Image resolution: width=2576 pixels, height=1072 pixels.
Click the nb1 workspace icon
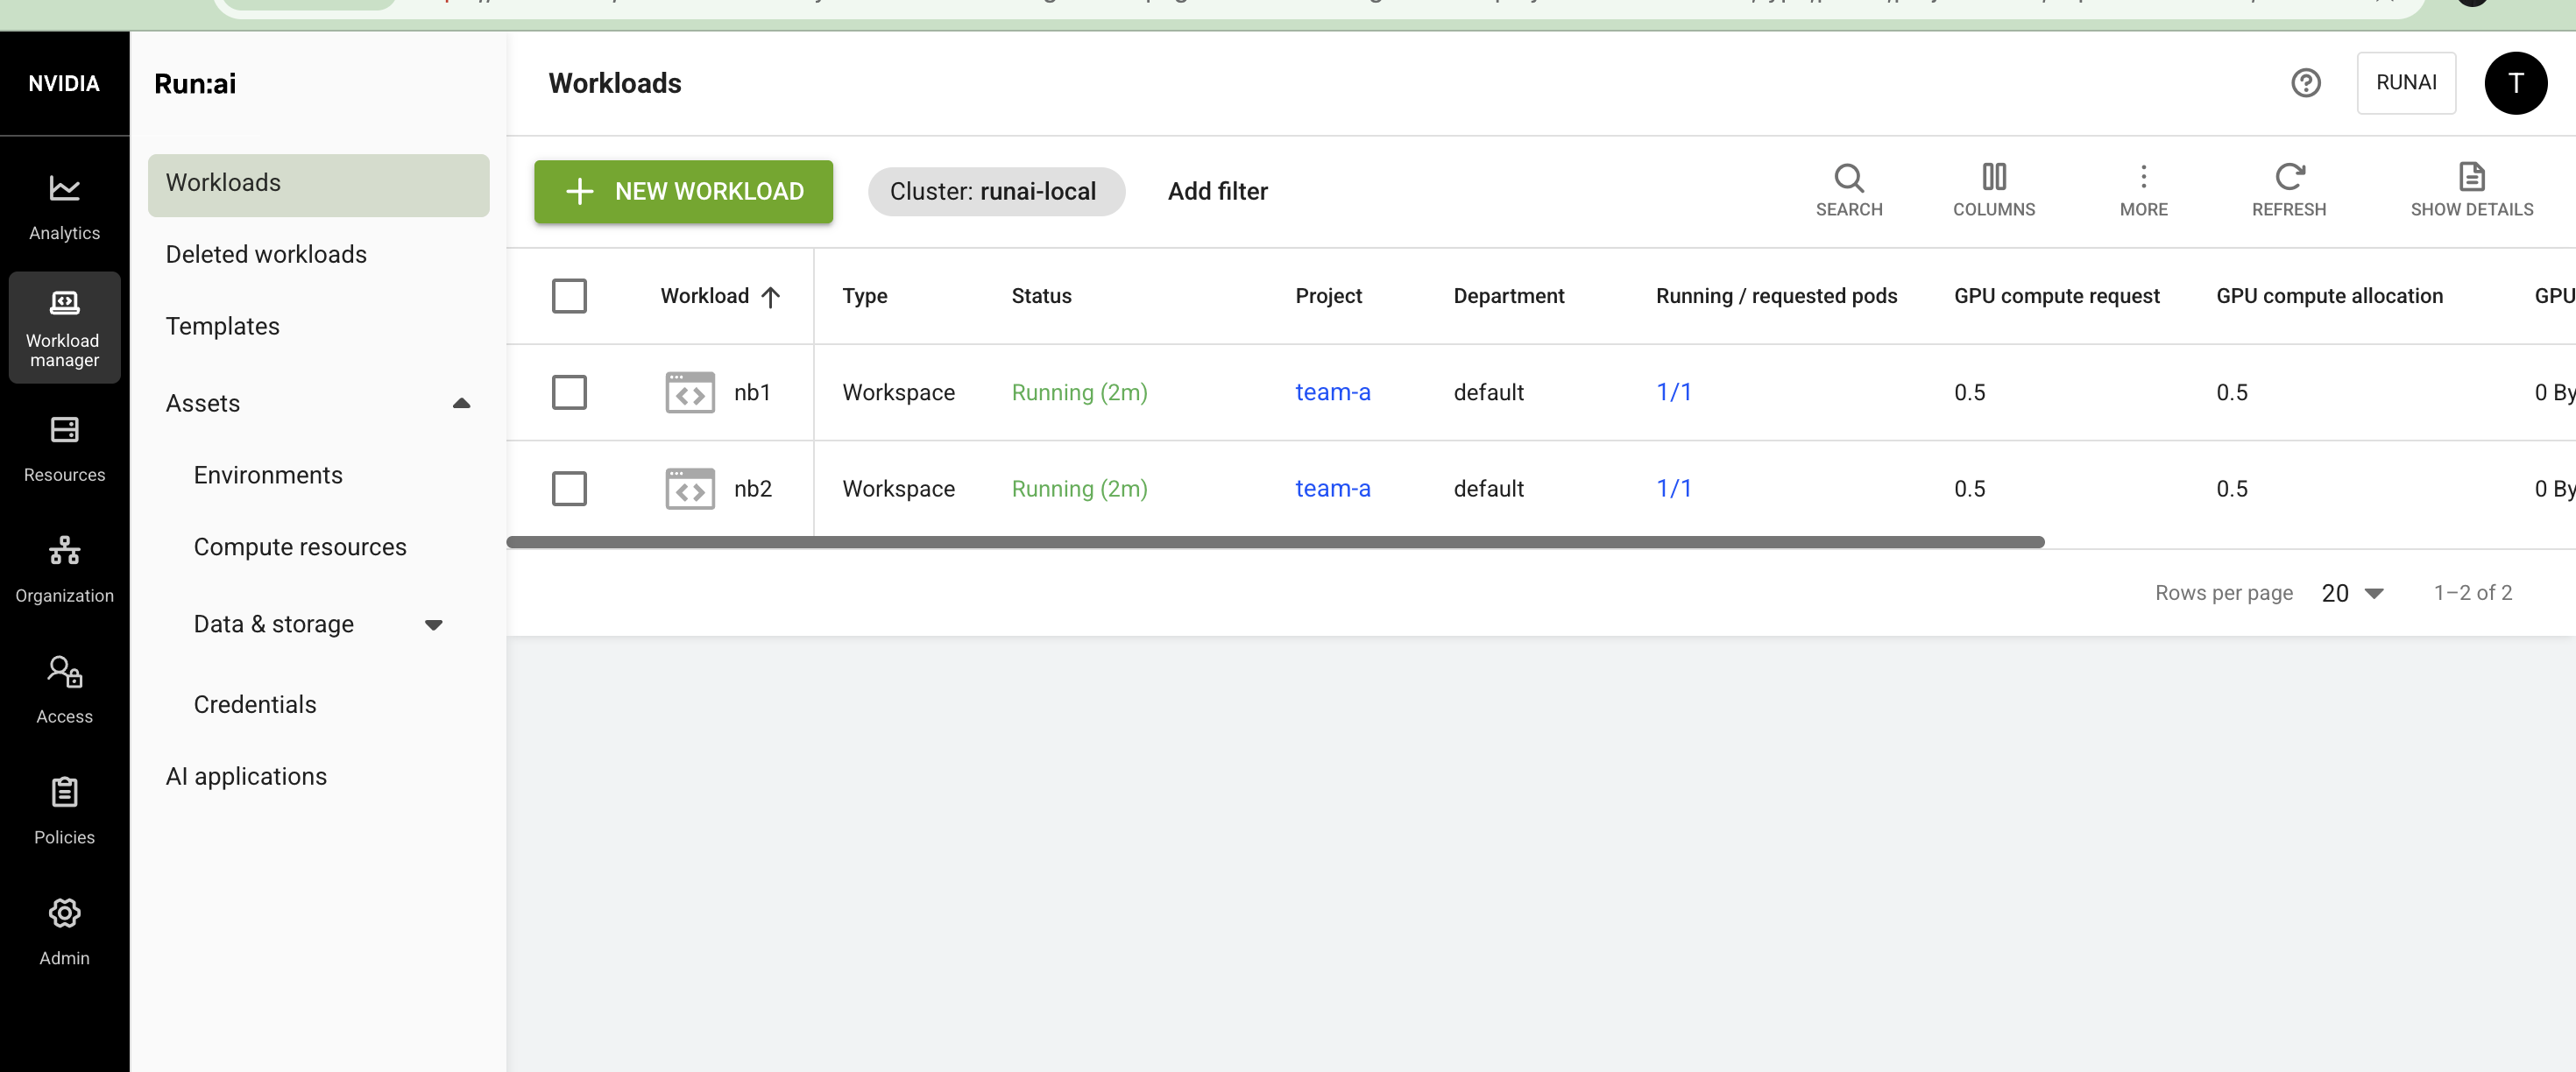pyautogui.click(x=690, y=392)
